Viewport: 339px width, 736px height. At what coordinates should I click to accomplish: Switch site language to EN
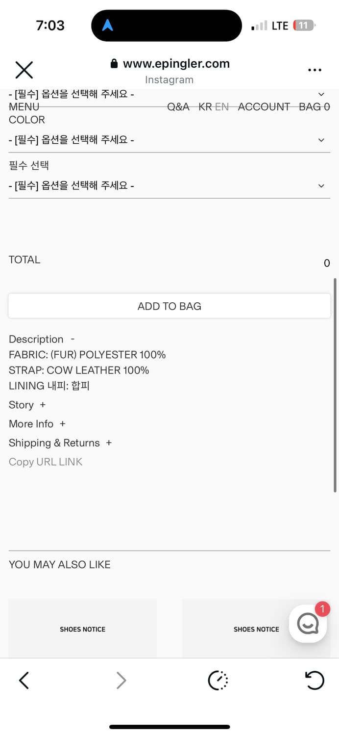click(222, 107)
